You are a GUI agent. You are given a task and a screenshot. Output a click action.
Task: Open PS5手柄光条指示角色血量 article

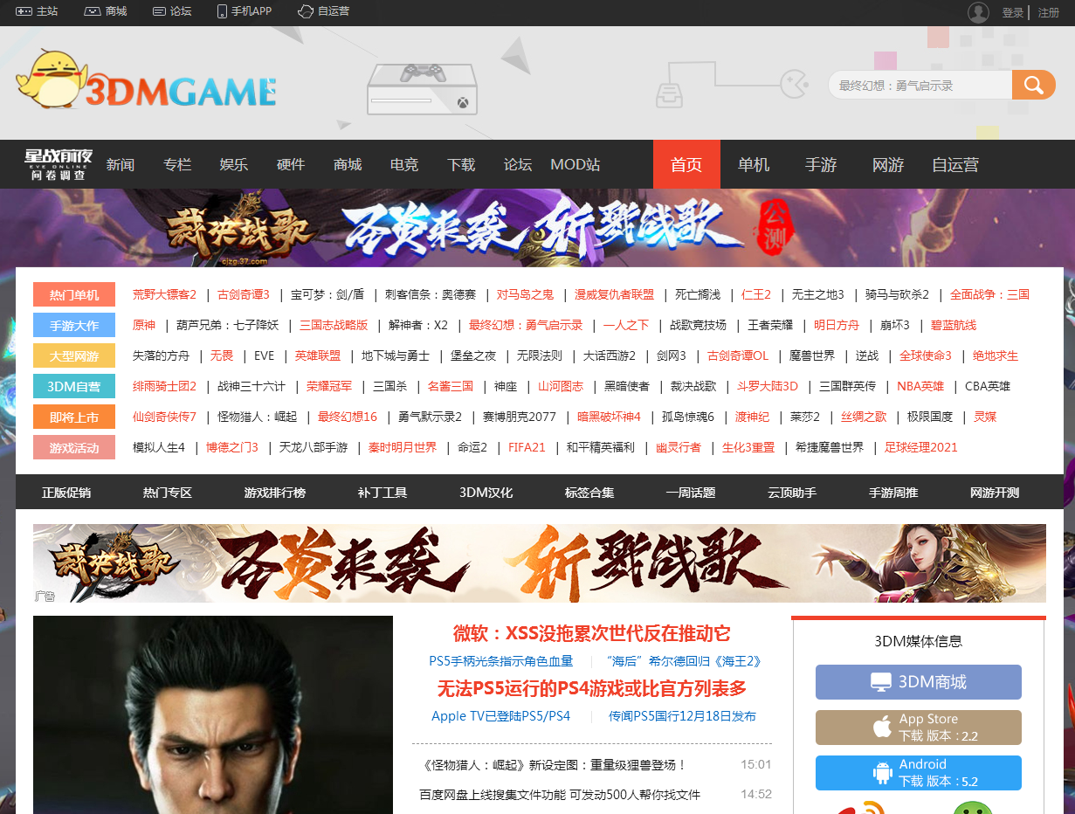point(500,661)
